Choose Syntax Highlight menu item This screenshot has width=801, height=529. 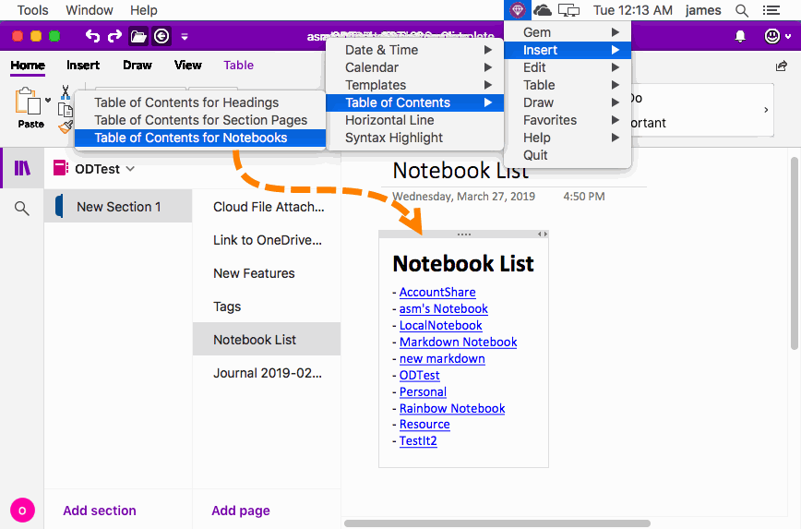415,138
